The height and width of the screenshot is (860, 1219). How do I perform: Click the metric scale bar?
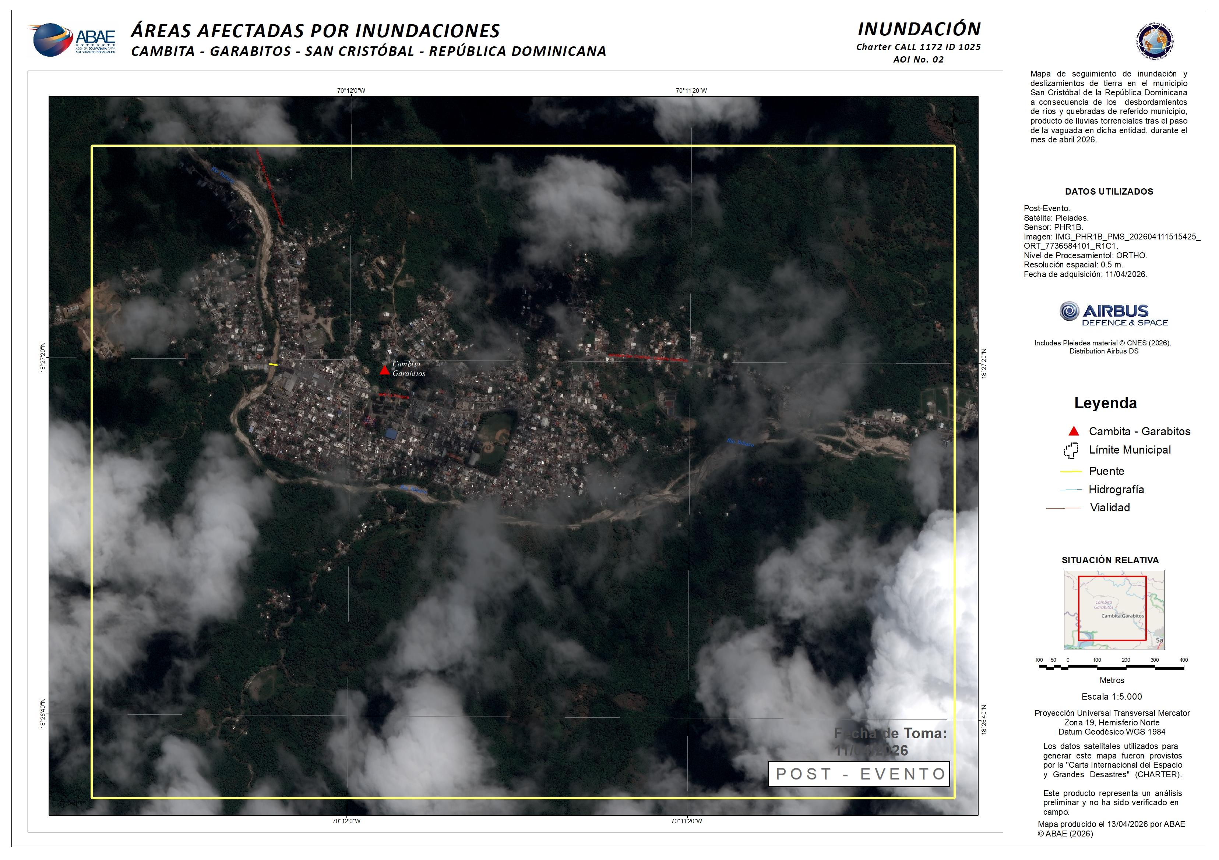tap(1111, 667)
